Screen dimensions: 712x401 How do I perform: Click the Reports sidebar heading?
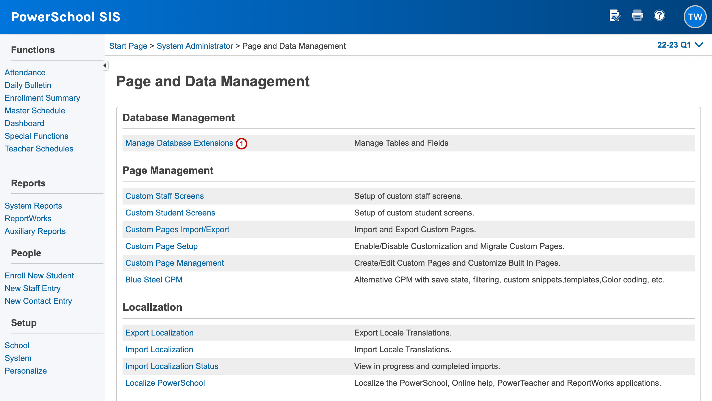[x=28, y=183]
